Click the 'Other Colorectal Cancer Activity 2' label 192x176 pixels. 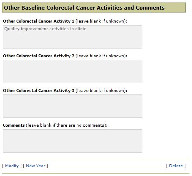click(x=38, y=56)
